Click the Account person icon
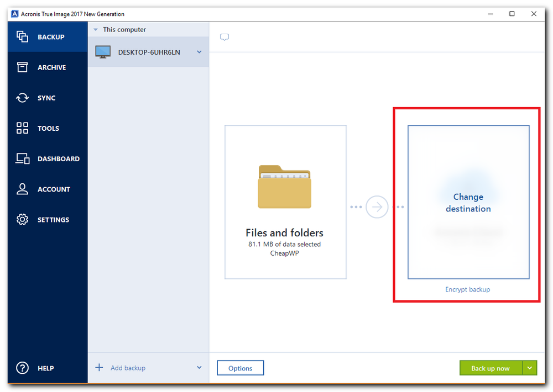This screenshot has height=392, width=553. [x=22, y=189]
